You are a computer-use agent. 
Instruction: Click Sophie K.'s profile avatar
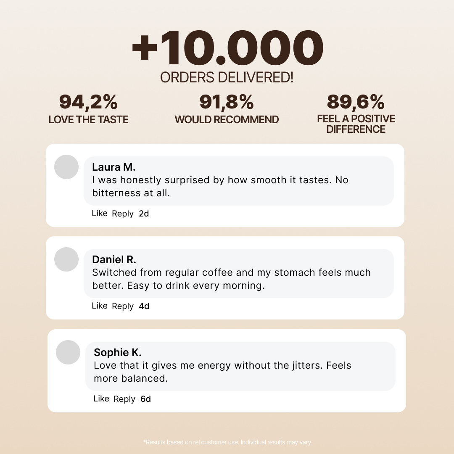(x=68, y=352)
